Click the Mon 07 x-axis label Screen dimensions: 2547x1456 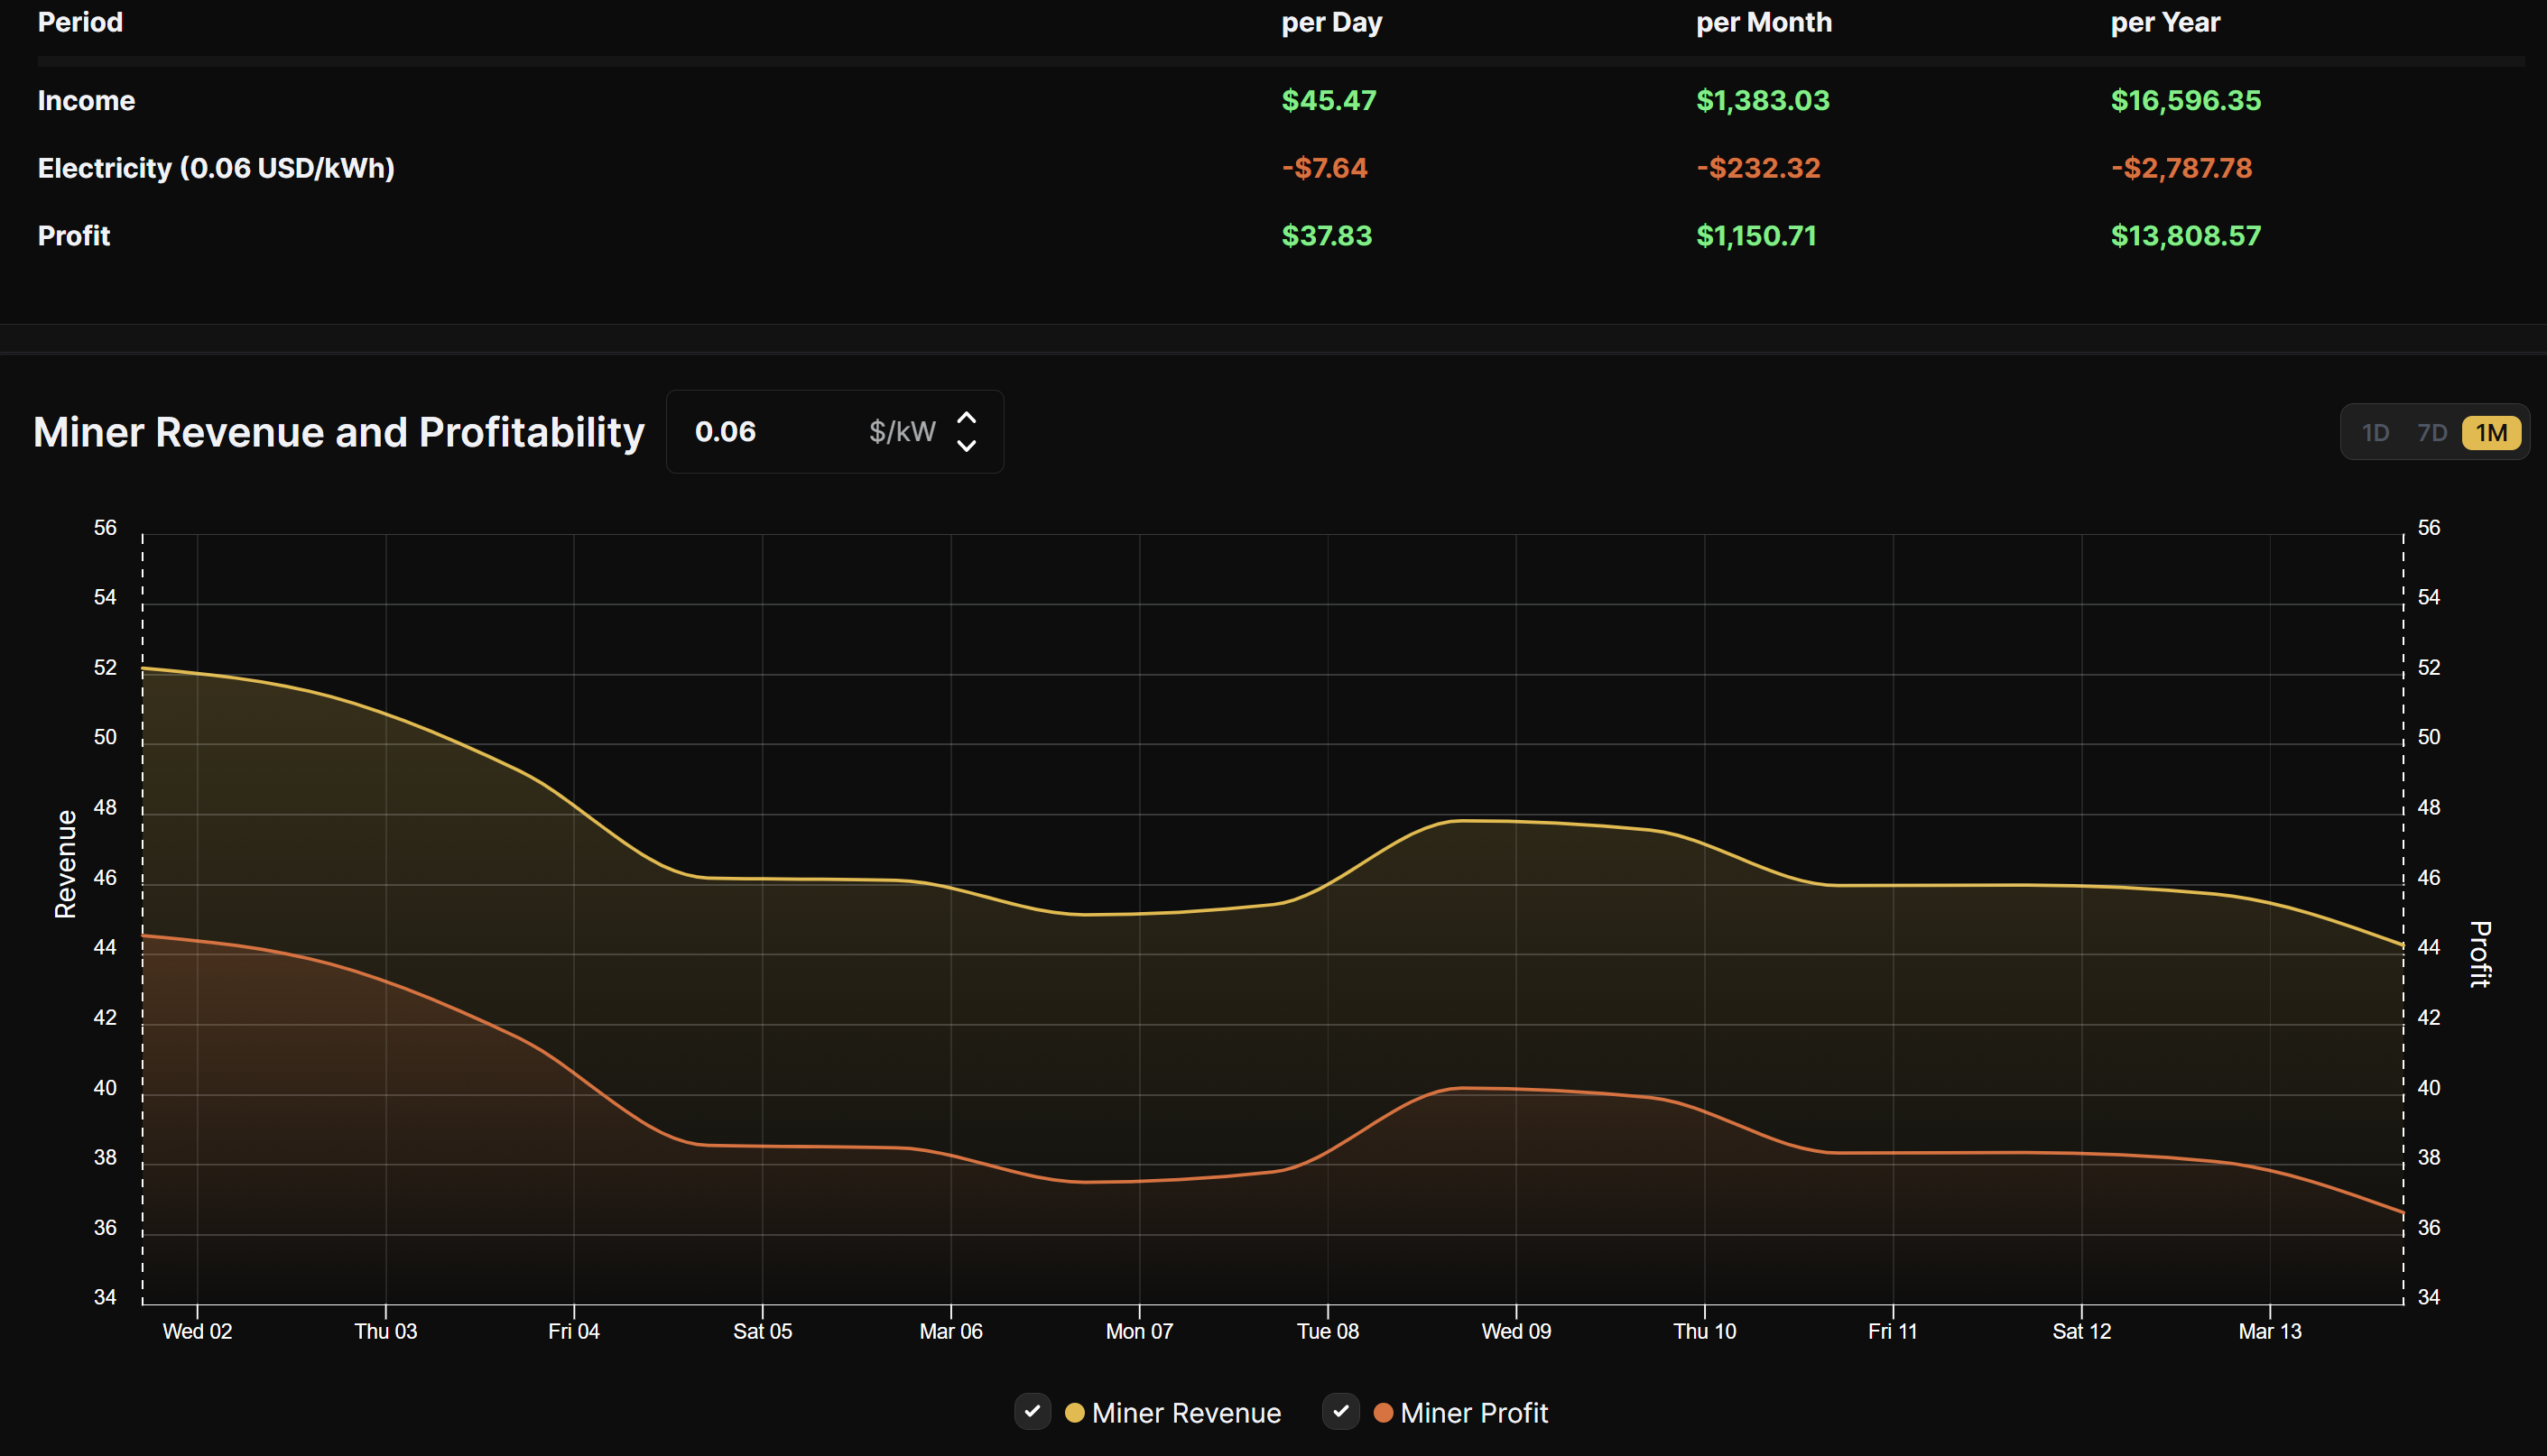pyautogui.click(x=1138, y=1331)
